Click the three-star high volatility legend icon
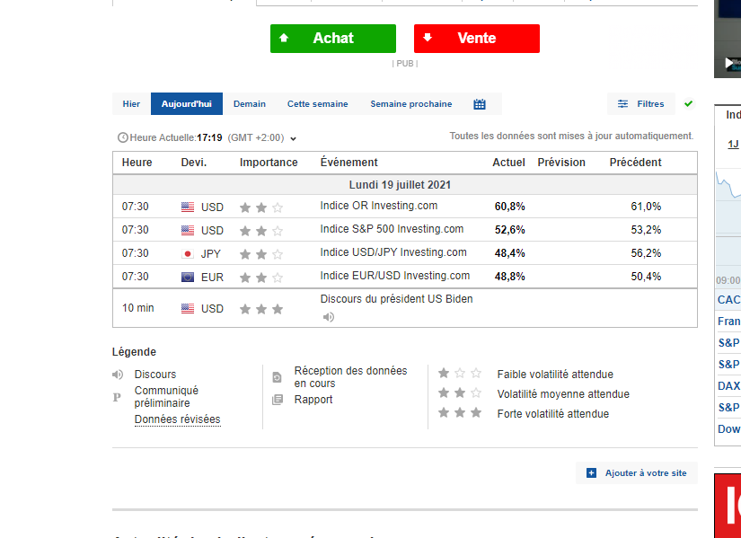Image resolution: width=741 pixels, height=538 pixels. click(460, 413)
